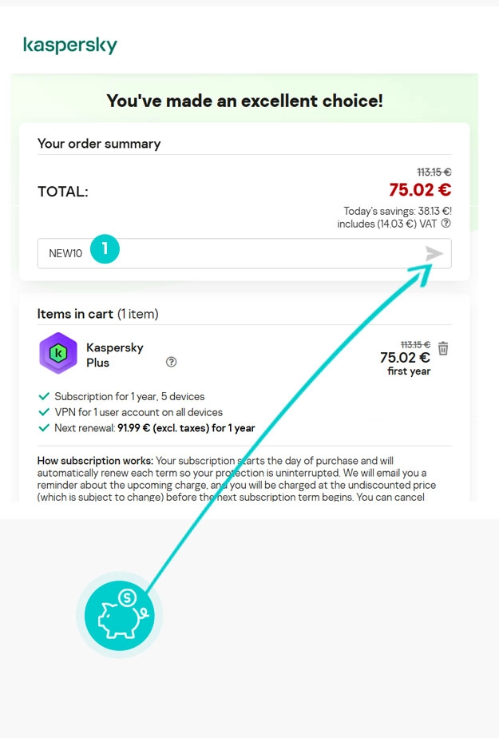Click the checkmark beside Subscription for 1 year
Image resolution: width=499 pixels, height=738 pixels.
pos(44,396)
